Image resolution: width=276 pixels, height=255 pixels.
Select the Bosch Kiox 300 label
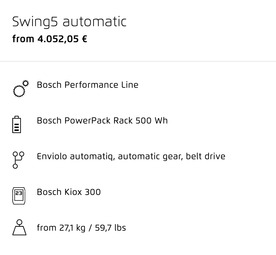[69, 192]
